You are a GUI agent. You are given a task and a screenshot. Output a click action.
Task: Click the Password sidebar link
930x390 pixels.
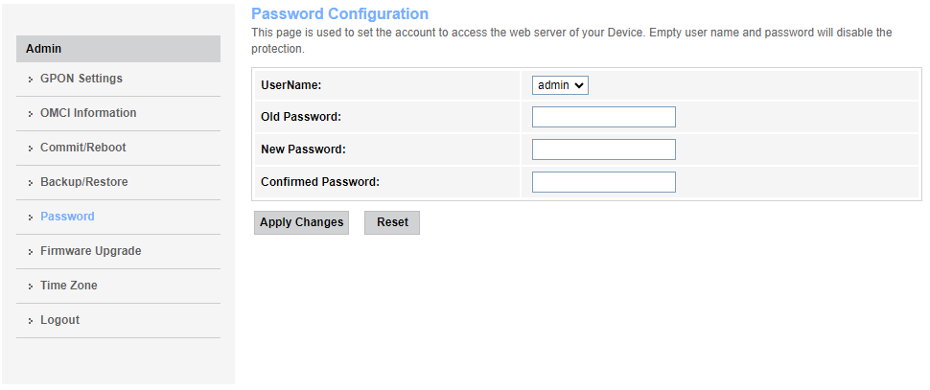click(67, 217)
